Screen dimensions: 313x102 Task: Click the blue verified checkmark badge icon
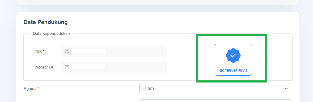pos(233,55)
